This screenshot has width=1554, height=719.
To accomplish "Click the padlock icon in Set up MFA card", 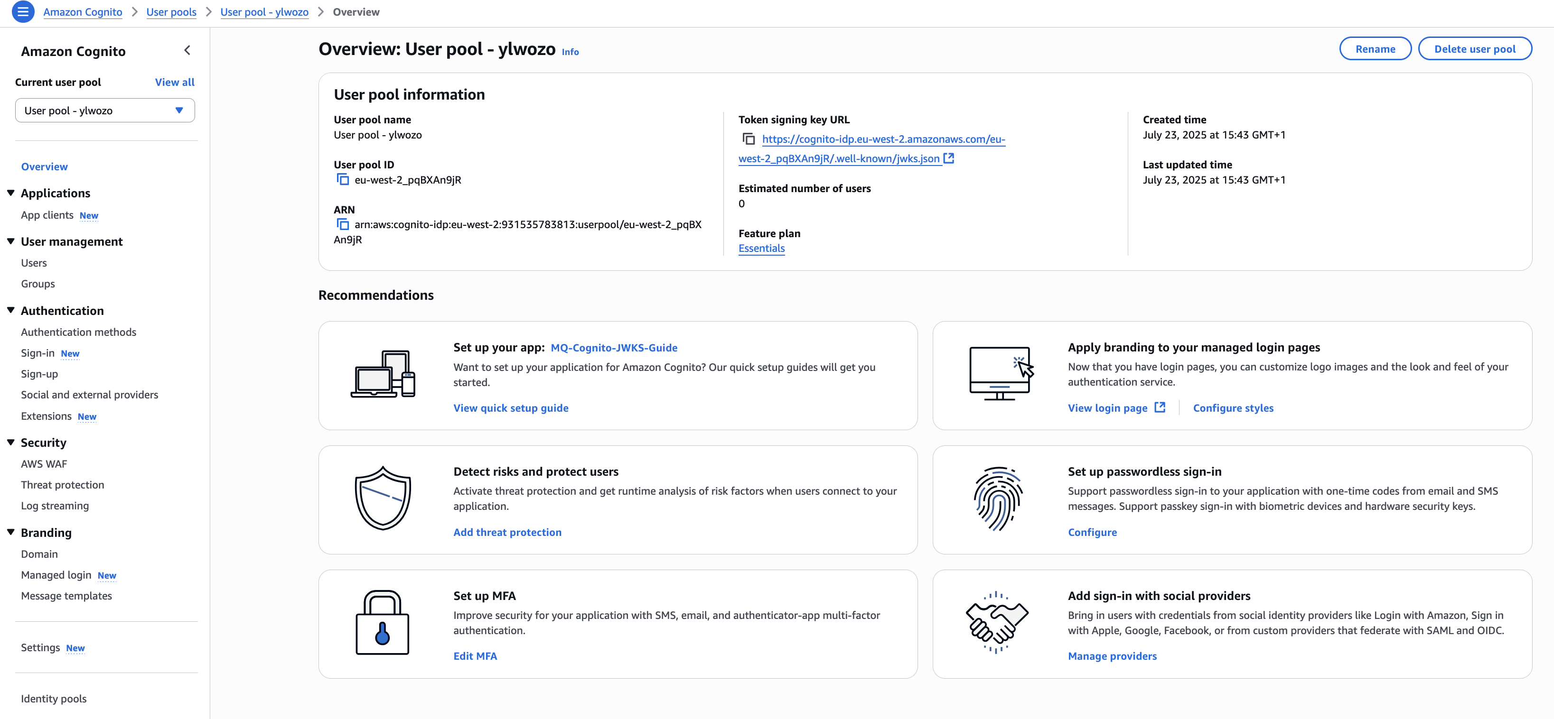I will (x=383, y=622).
